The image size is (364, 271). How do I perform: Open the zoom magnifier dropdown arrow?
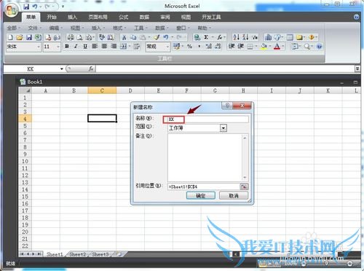tap(312, 47)
